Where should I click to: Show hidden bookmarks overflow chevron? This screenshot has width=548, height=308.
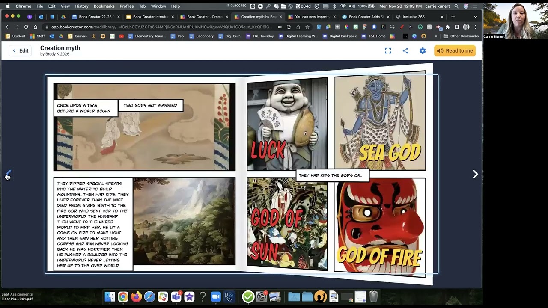(x=436, y=36)
